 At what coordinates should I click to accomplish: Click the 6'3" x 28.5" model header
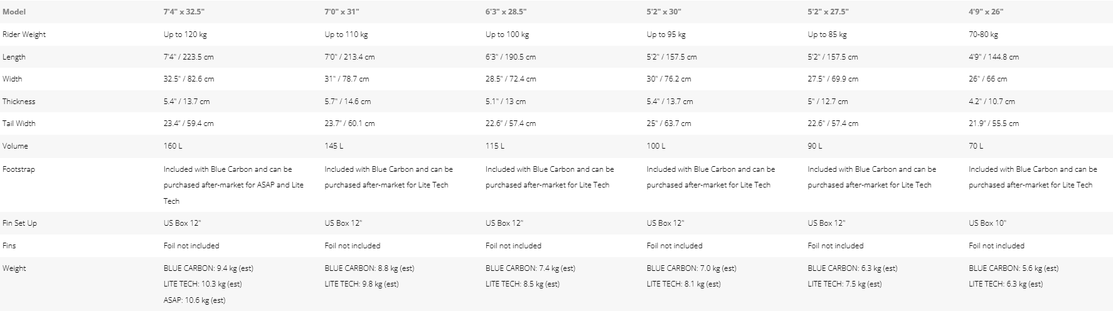[506, 12]
